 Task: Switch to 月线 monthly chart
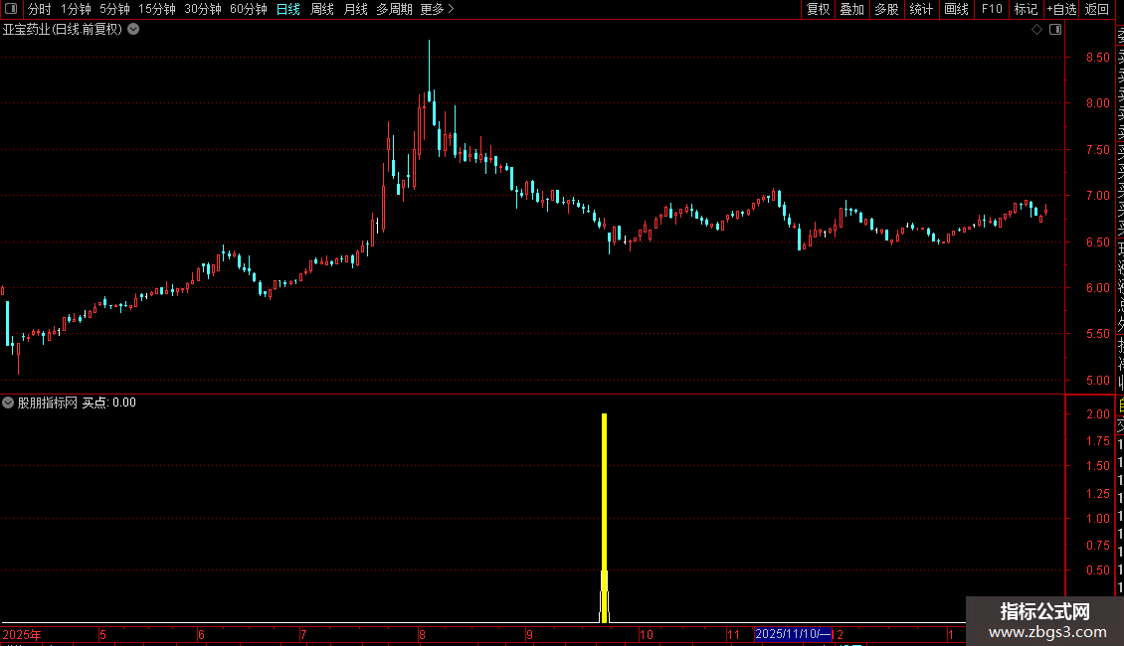(355, 9)
